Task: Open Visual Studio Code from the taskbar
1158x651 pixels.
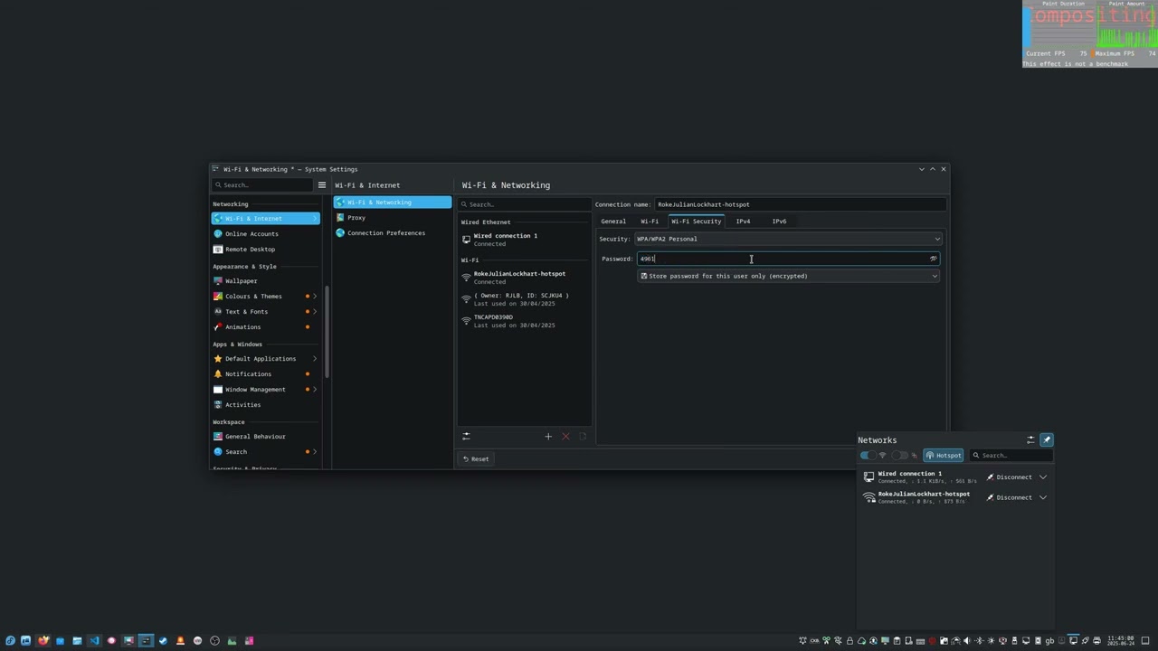Action: coord(94,641)
